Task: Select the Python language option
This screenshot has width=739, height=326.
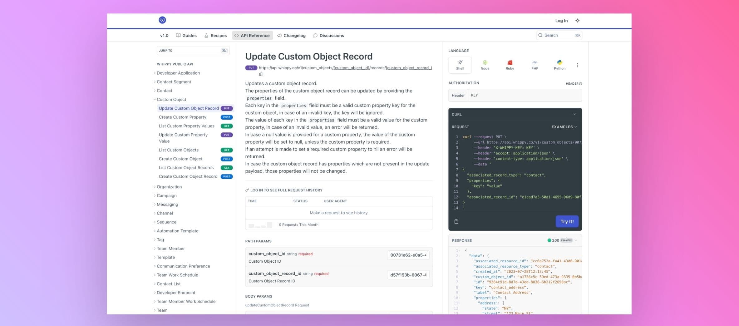Action: pyautogui.click(x=559, y=65)
